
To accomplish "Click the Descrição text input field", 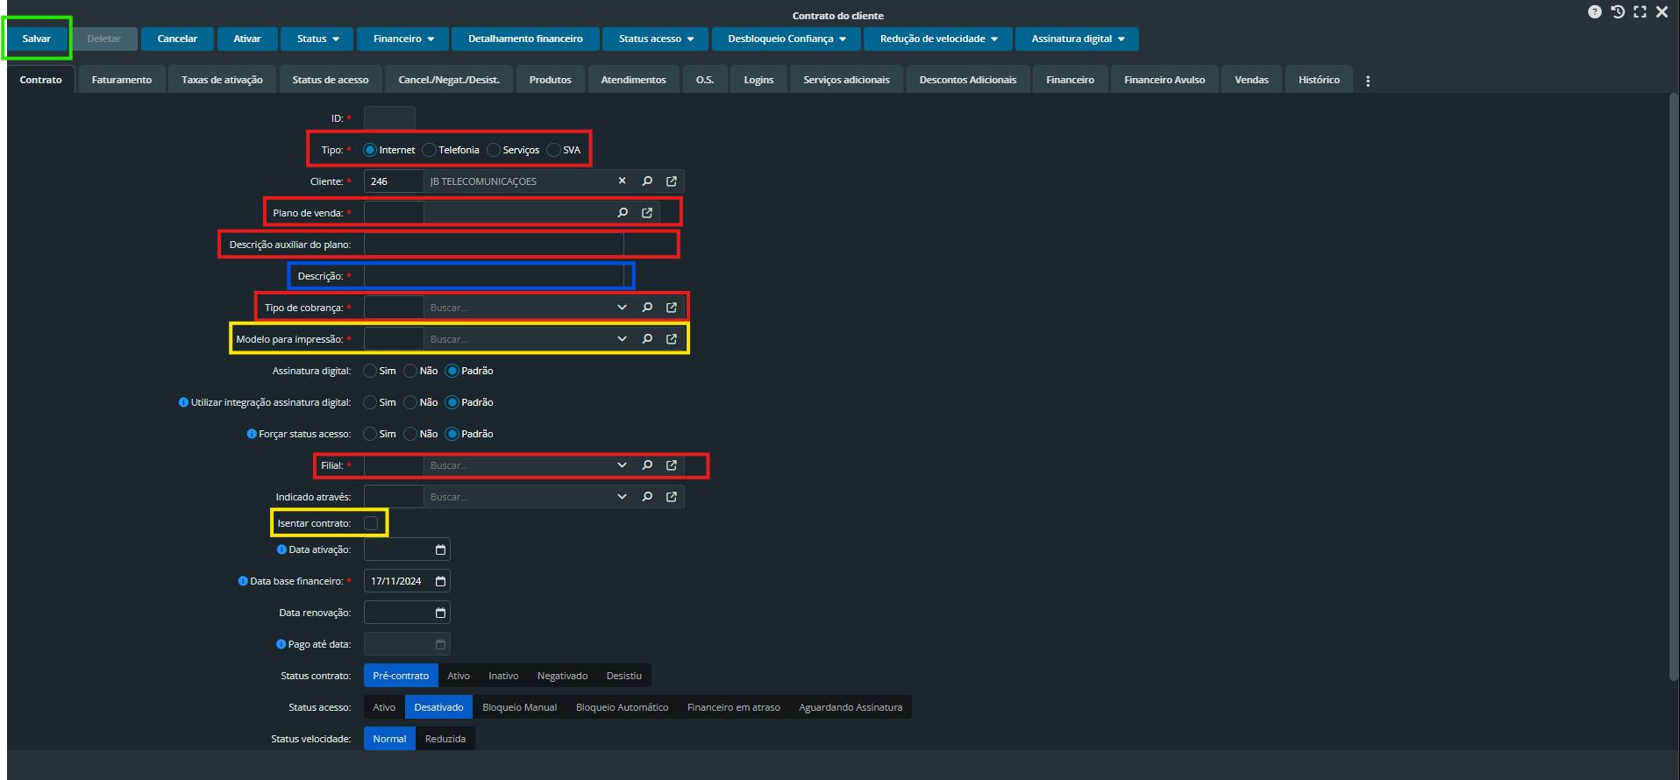I will click(x=494, y=276).
